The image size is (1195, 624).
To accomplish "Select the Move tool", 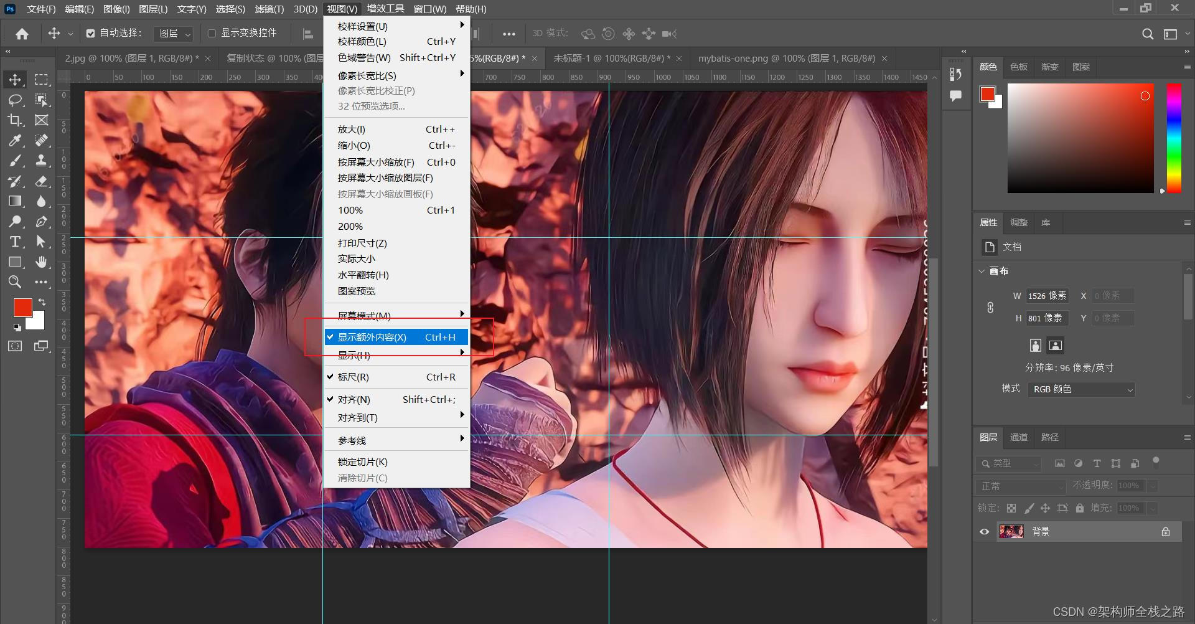I will tap(15, 80).
